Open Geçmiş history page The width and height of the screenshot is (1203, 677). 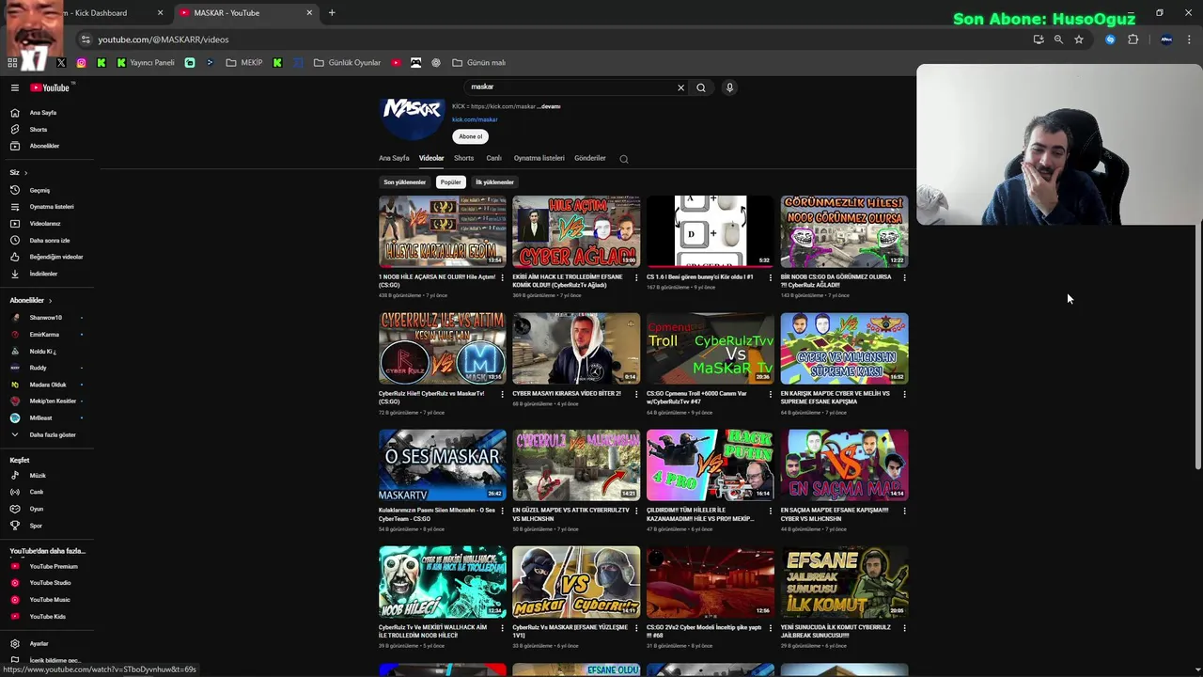tap(39, 190)
